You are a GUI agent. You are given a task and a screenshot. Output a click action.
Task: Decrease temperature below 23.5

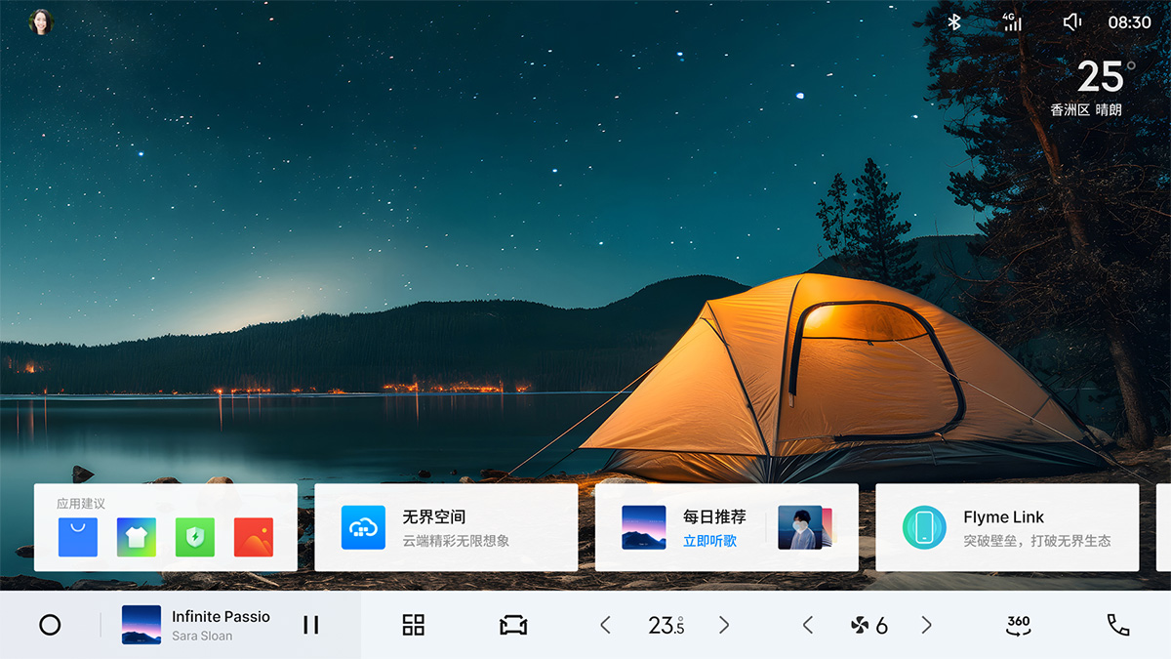pyautogui.click(x=605, y=625)
